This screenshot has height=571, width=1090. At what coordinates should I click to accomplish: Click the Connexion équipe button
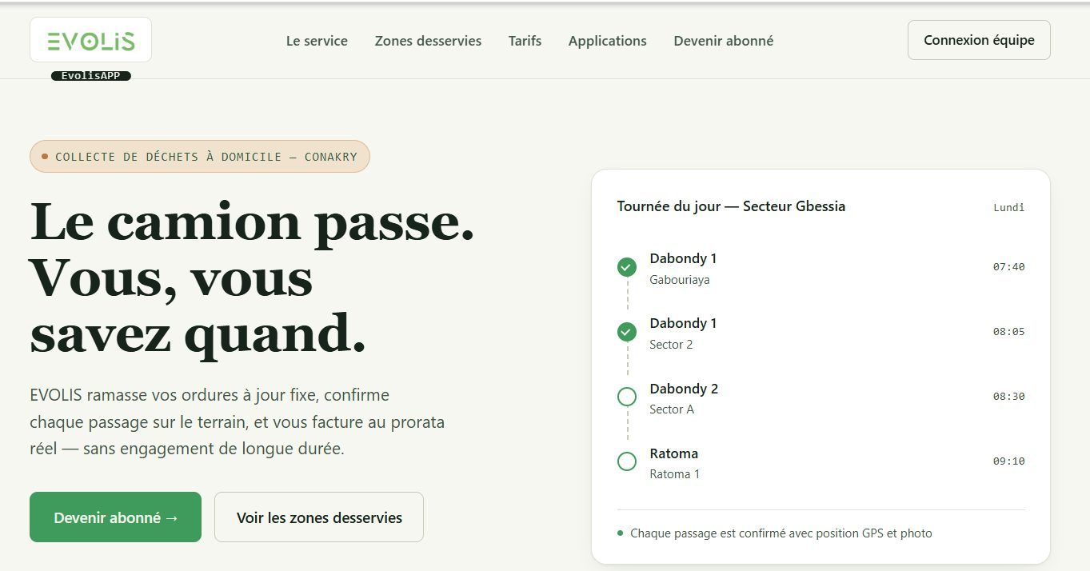pyautogui.click(x=979, y=40)
